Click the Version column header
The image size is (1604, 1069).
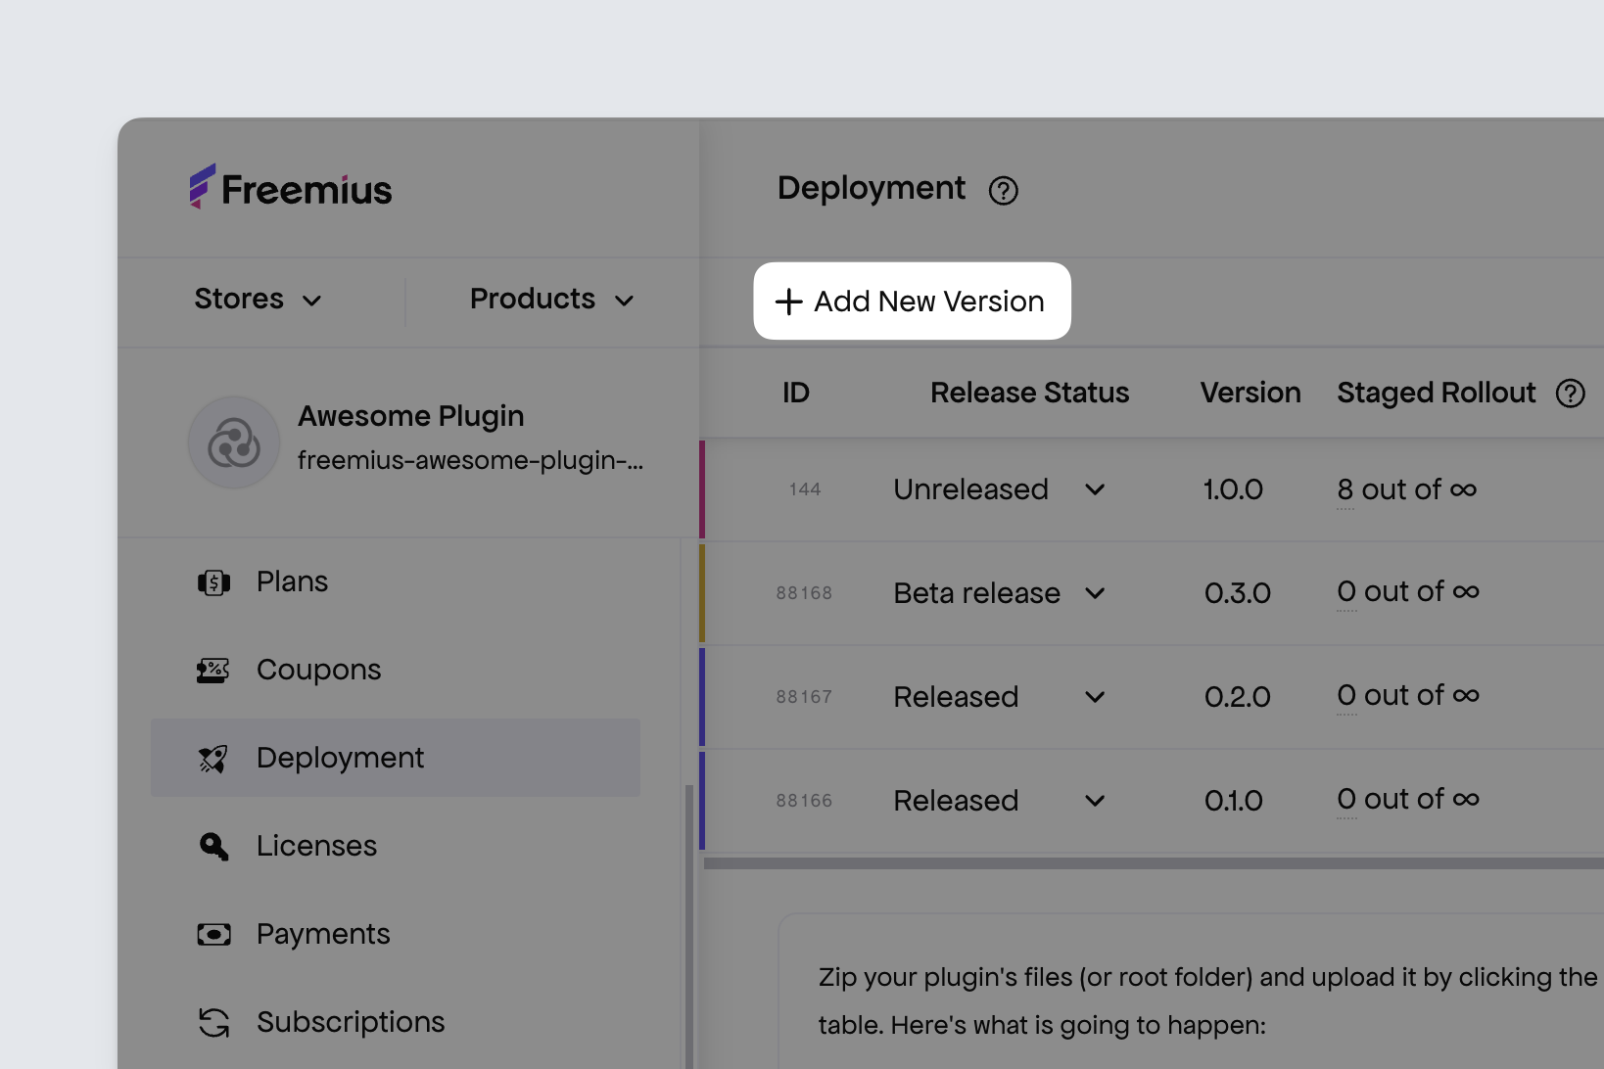(x=1250, y=394)
